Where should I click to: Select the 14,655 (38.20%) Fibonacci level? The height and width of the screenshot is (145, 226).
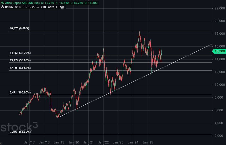[20, 53]
